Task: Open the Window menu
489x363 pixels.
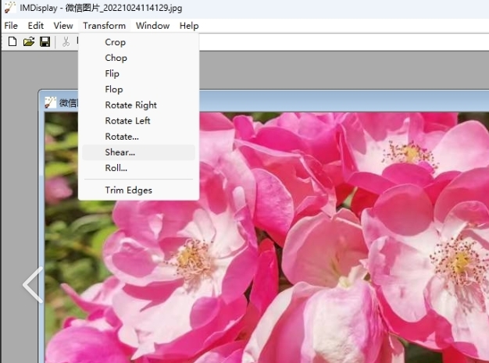Action: point(152,26)
